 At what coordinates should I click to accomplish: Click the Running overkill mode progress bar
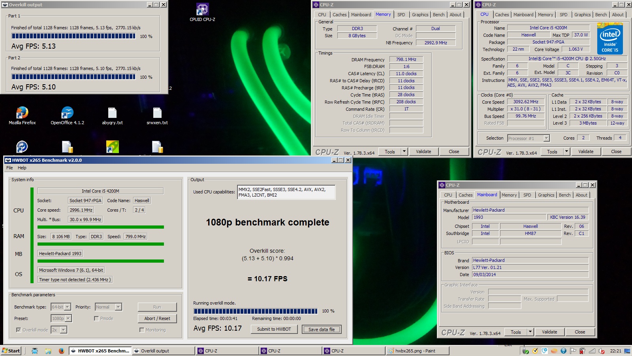click(256, 311)
